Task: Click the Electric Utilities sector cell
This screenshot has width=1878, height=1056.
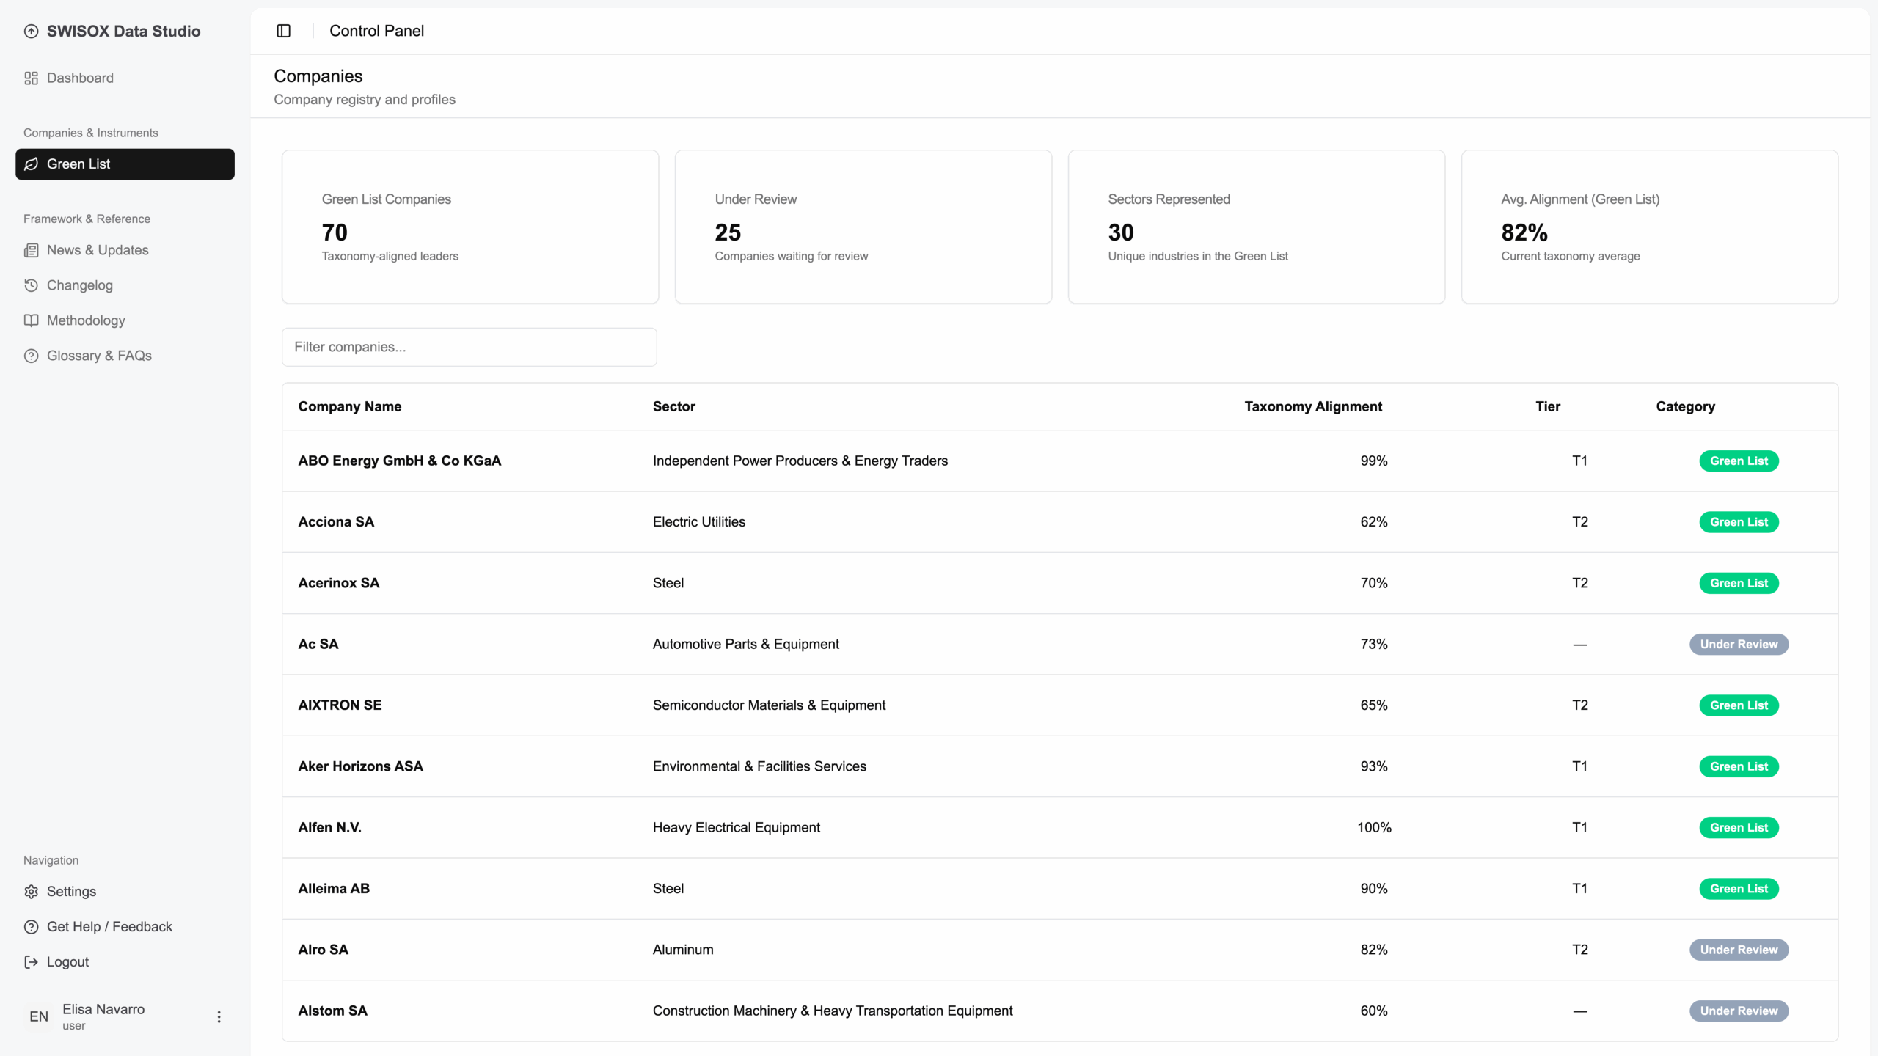Action: 698,522
